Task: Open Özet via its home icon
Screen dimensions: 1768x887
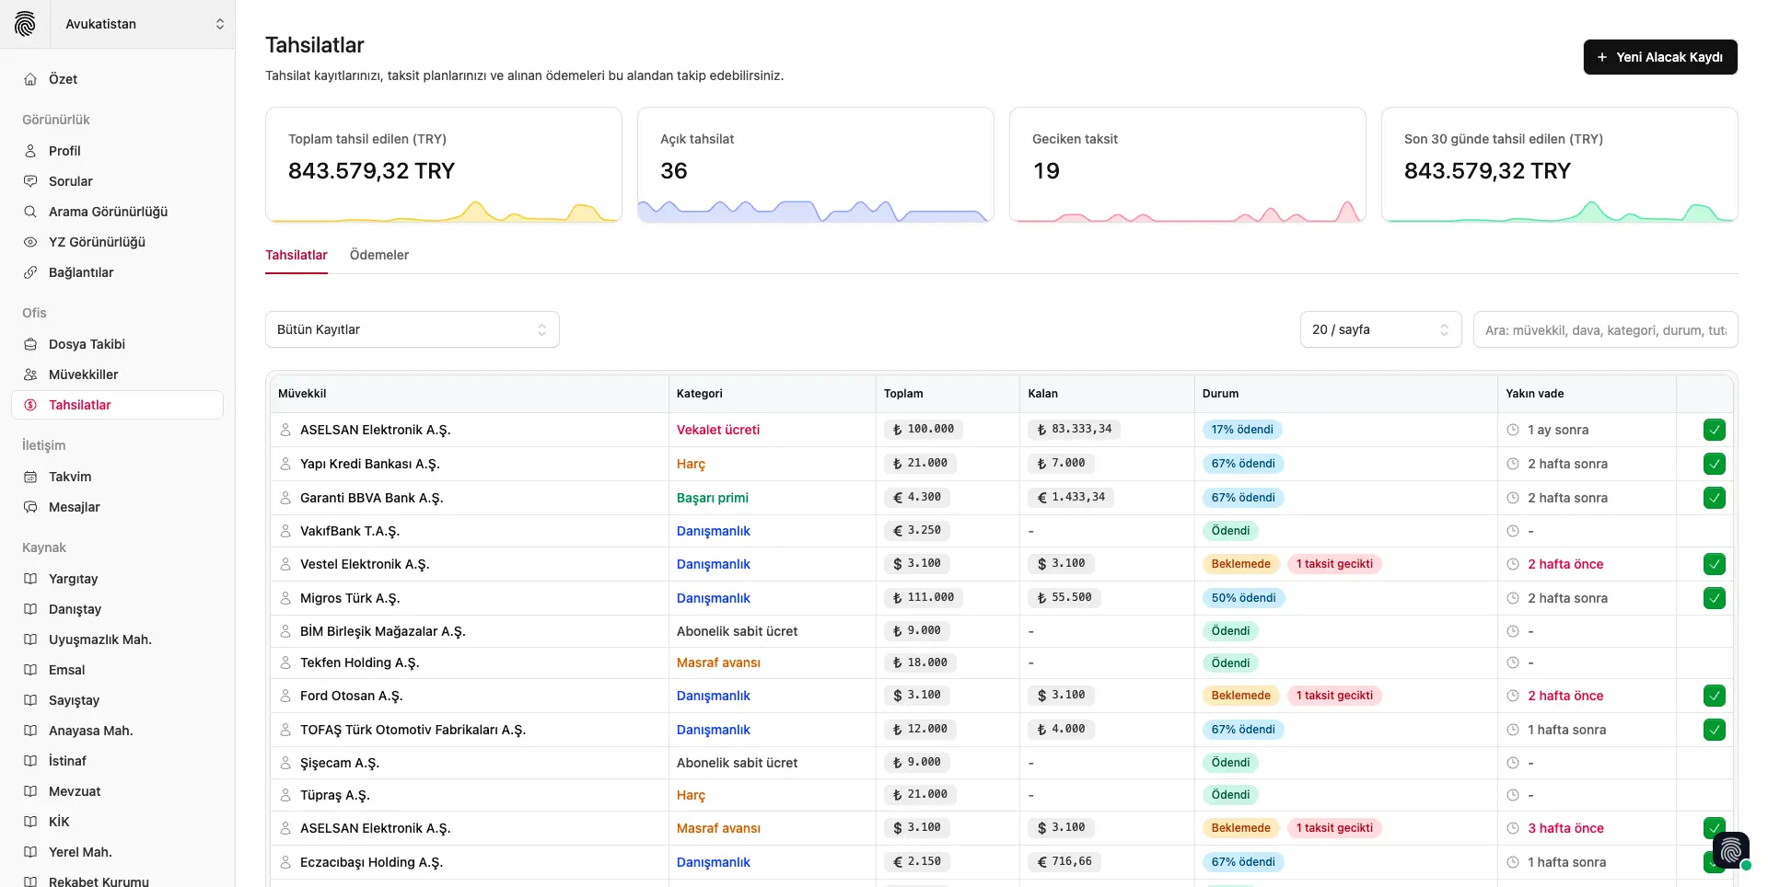Action: coord(30,79)
